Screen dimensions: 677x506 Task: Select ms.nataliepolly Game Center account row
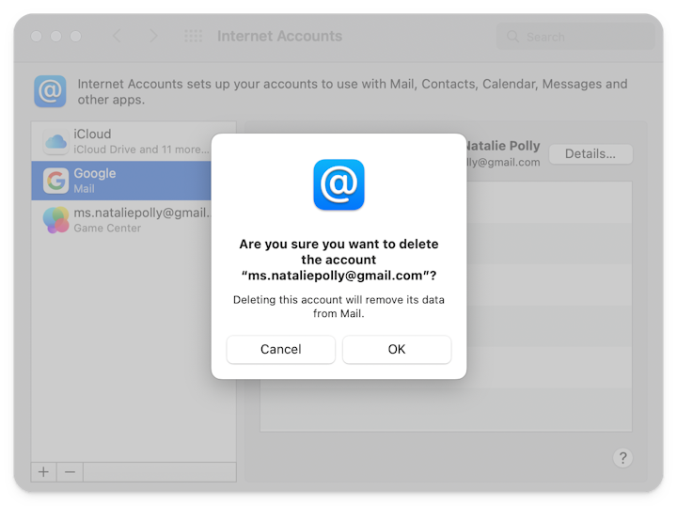coord(133,220)
